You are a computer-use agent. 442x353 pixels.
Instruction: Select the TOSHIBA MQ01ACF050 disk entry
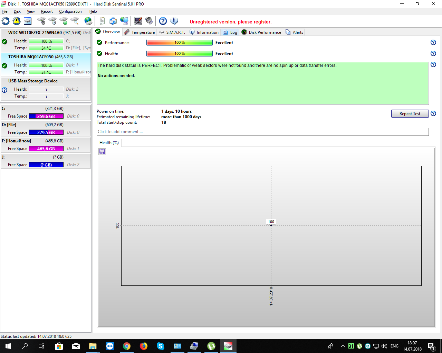tap(46, 64)
